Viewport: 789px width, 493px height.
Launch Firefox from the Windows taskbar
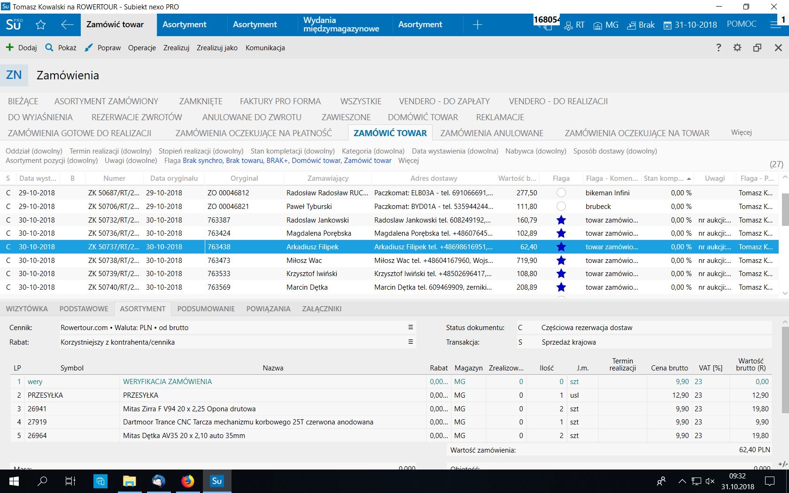[x=188, y=481]
